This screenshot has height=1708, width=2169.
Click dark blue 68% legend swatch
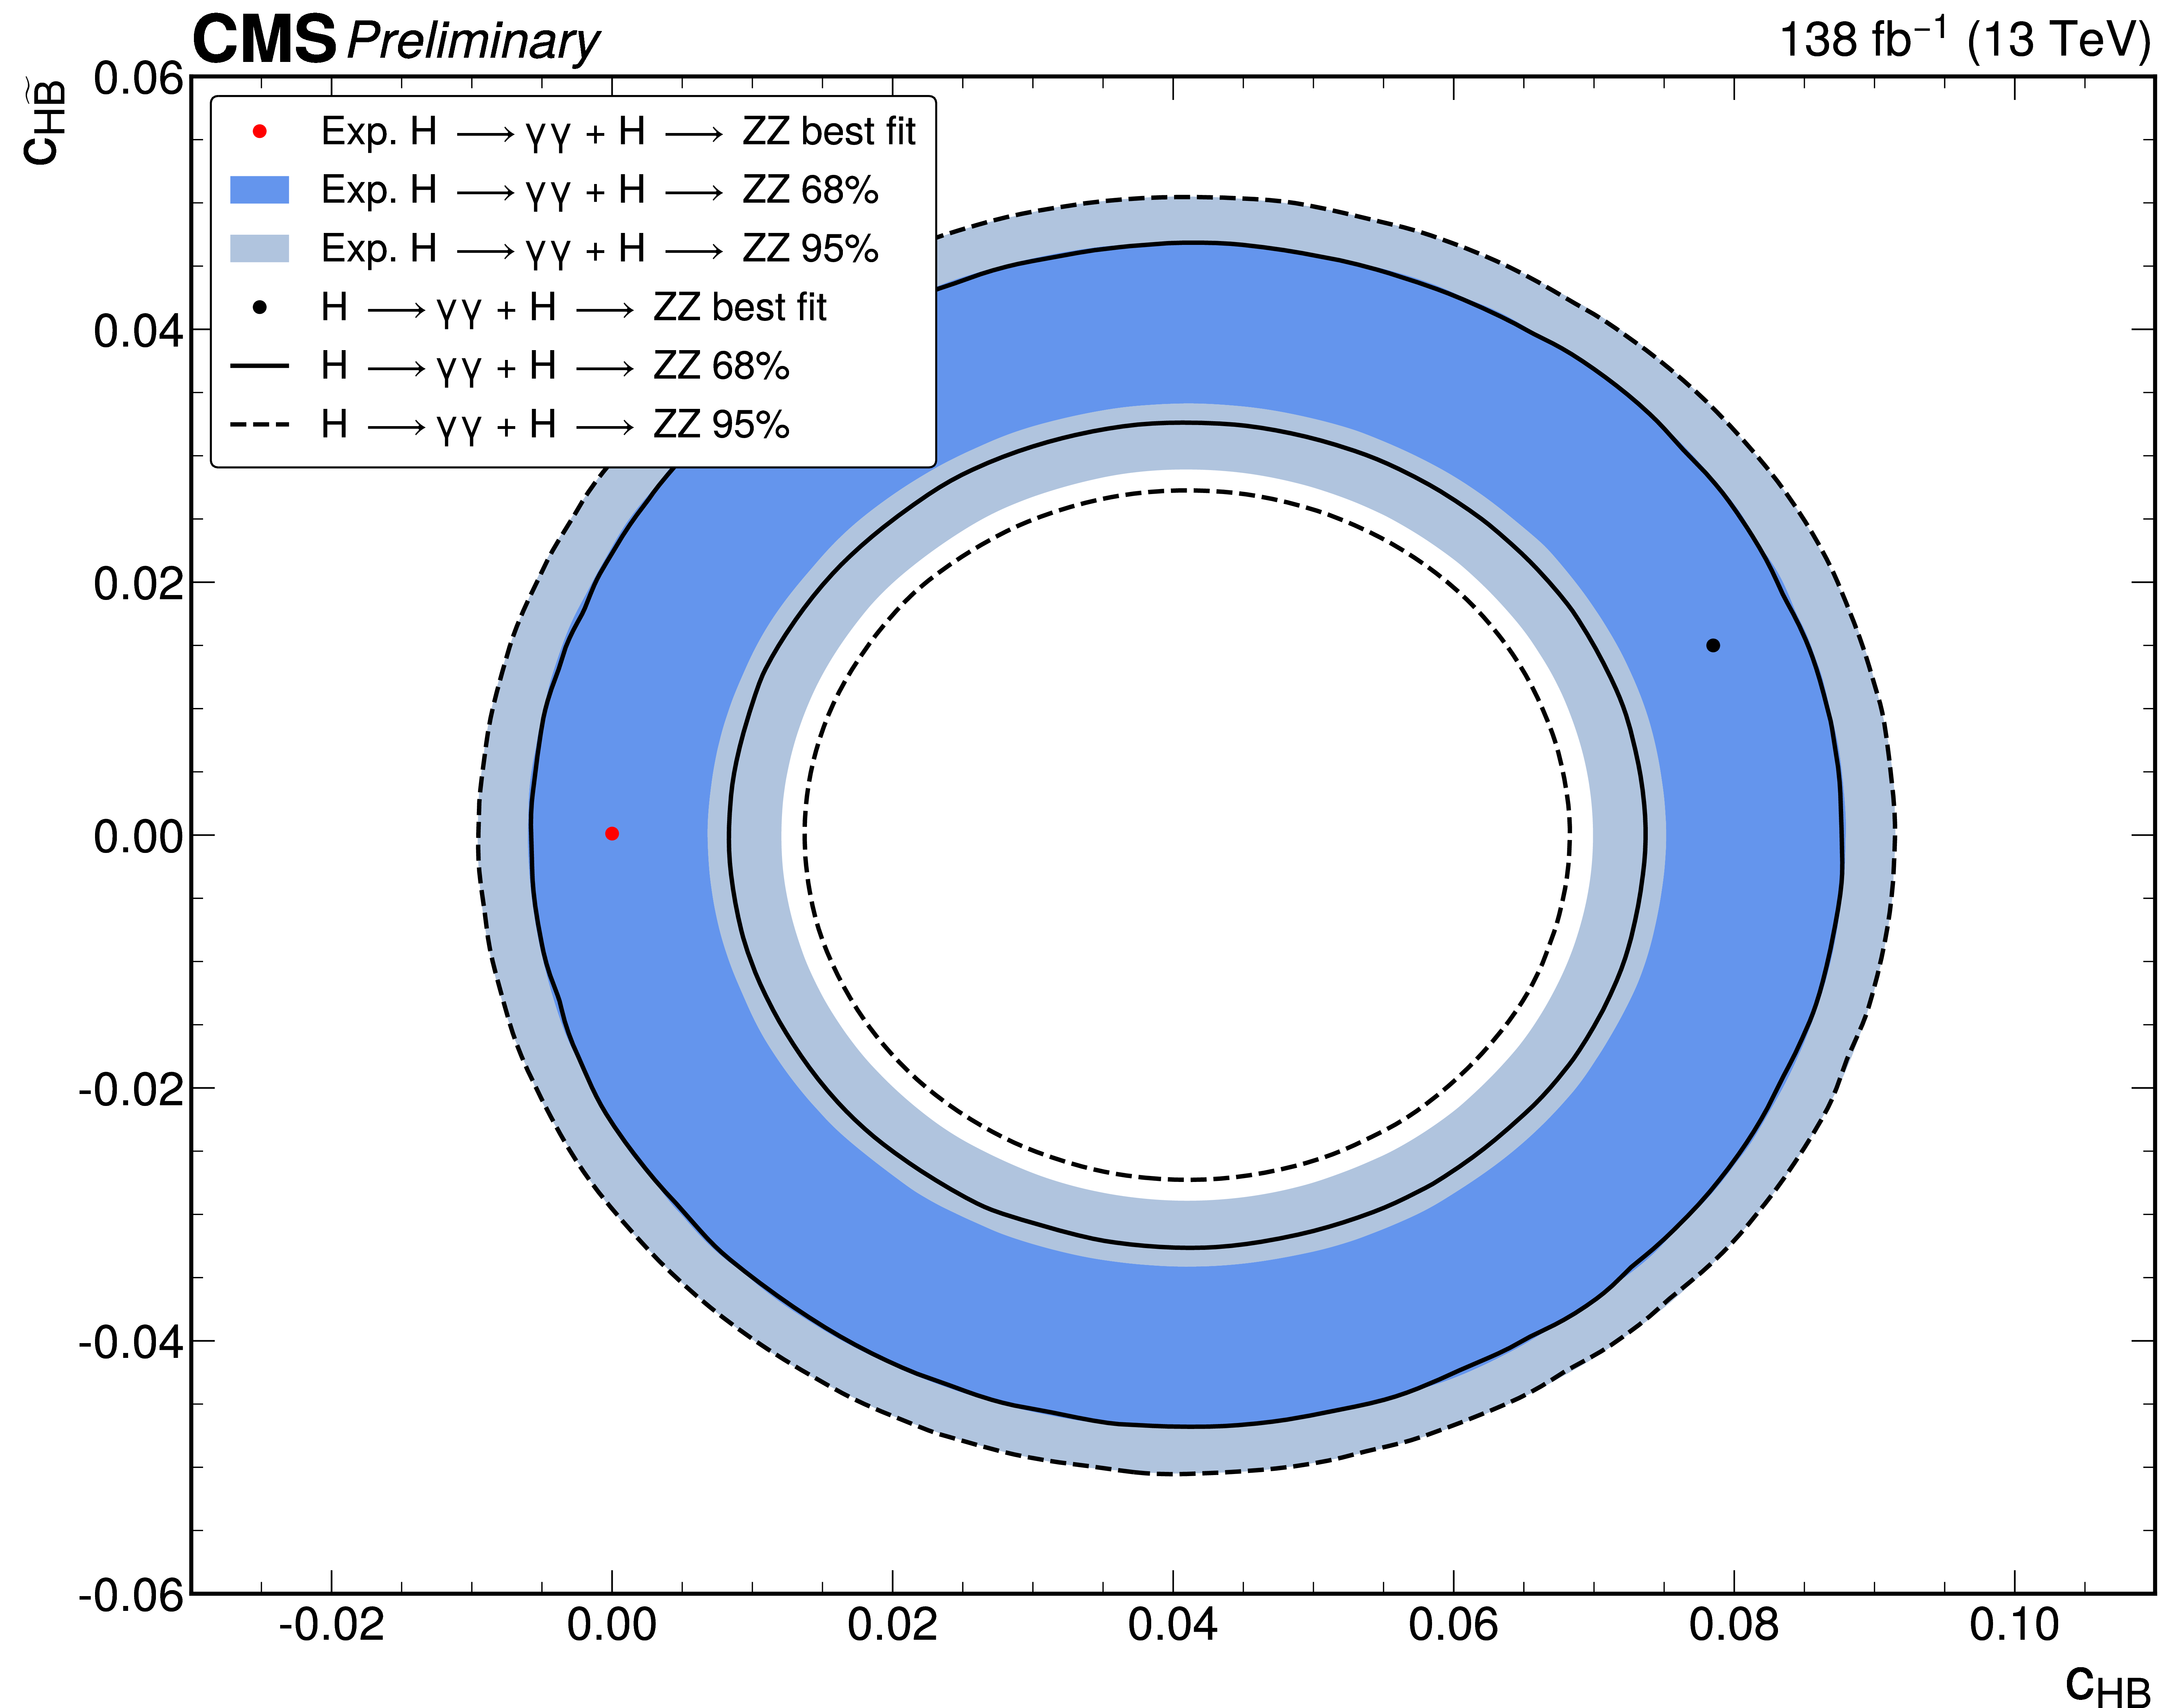point(260,190)
